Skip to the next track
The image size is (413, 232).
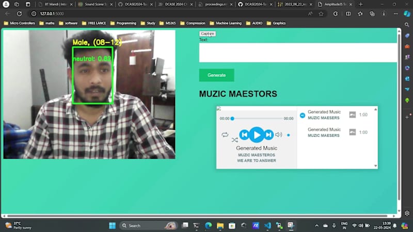(268, 135)
